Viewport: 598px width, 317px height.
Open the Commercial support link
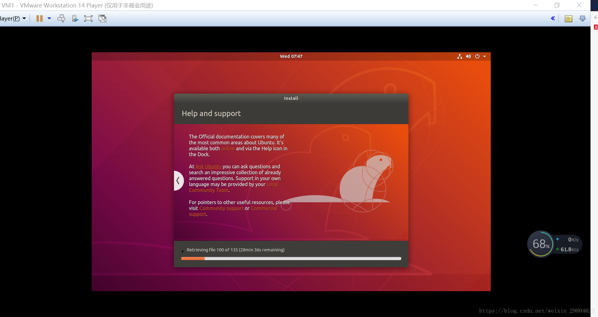tap(233, 211)
